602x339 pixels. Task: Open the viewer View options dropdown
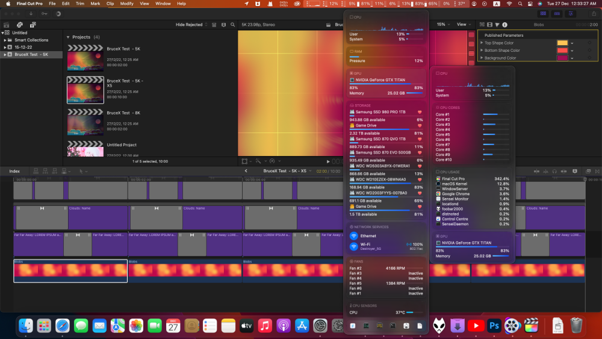click(464, 25)
